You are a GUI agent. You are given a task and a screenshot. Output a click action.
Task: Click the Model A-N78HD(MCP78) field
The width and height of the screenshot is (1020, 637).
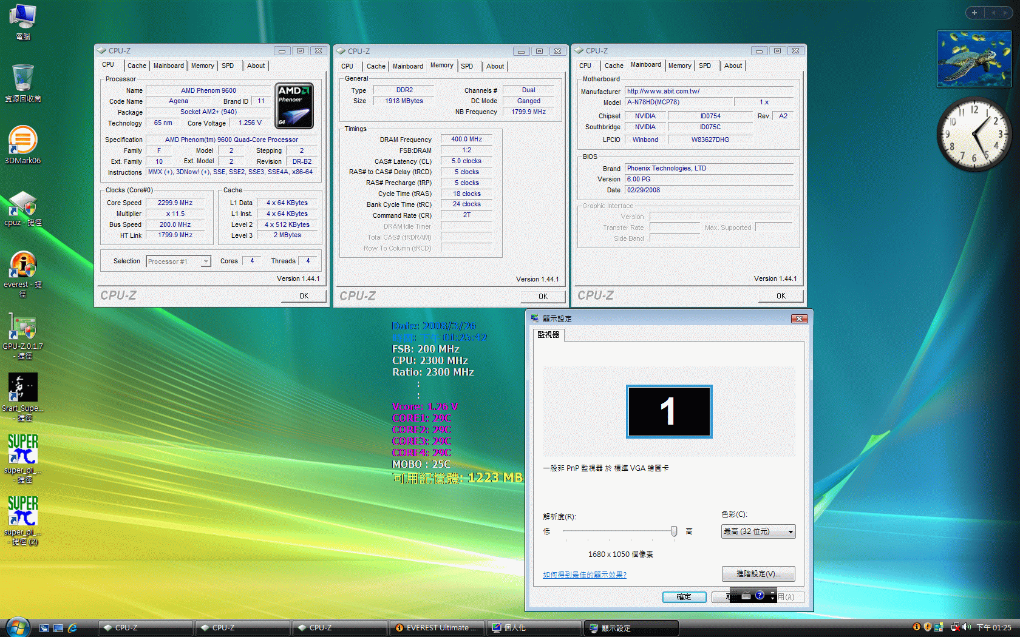click(678, 103)
